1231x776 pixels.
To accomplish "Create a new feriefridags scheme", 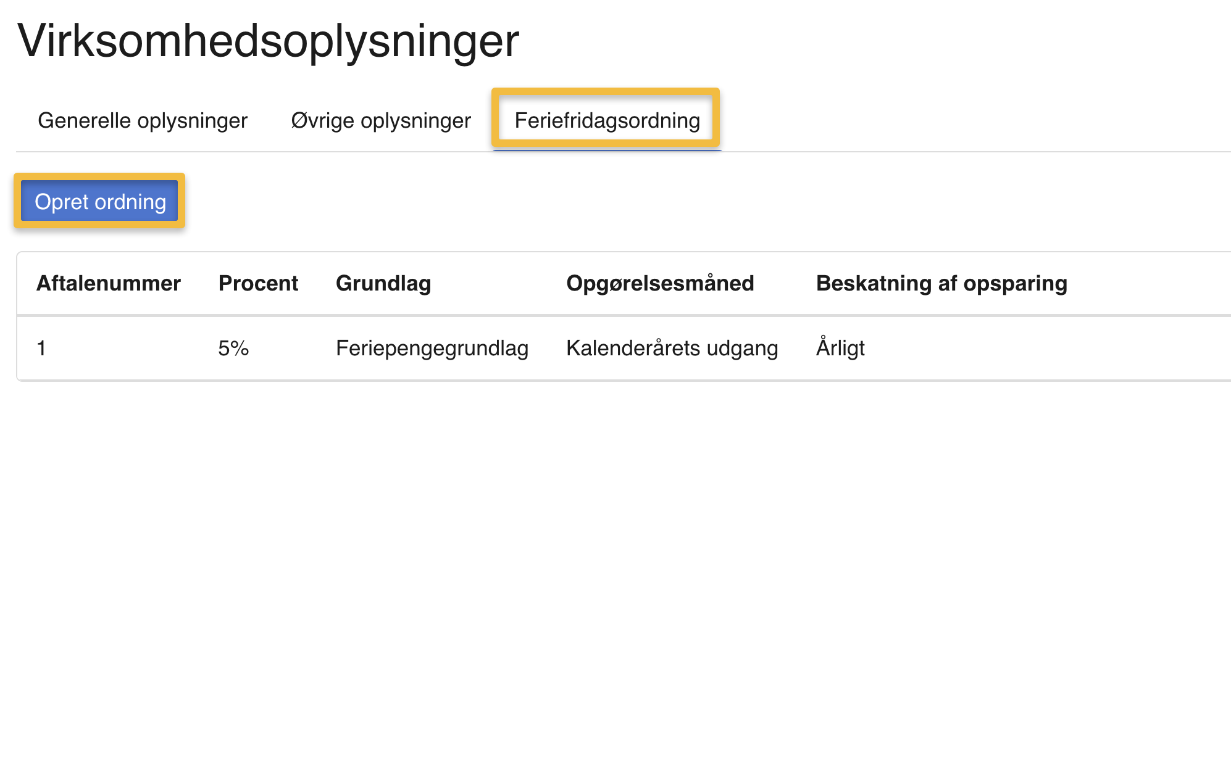I will coord(100,202).
